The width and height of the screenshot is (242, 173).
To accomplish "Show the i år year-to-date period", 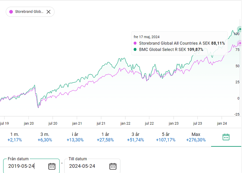I will pyautogui.click(x=75, y=137).
